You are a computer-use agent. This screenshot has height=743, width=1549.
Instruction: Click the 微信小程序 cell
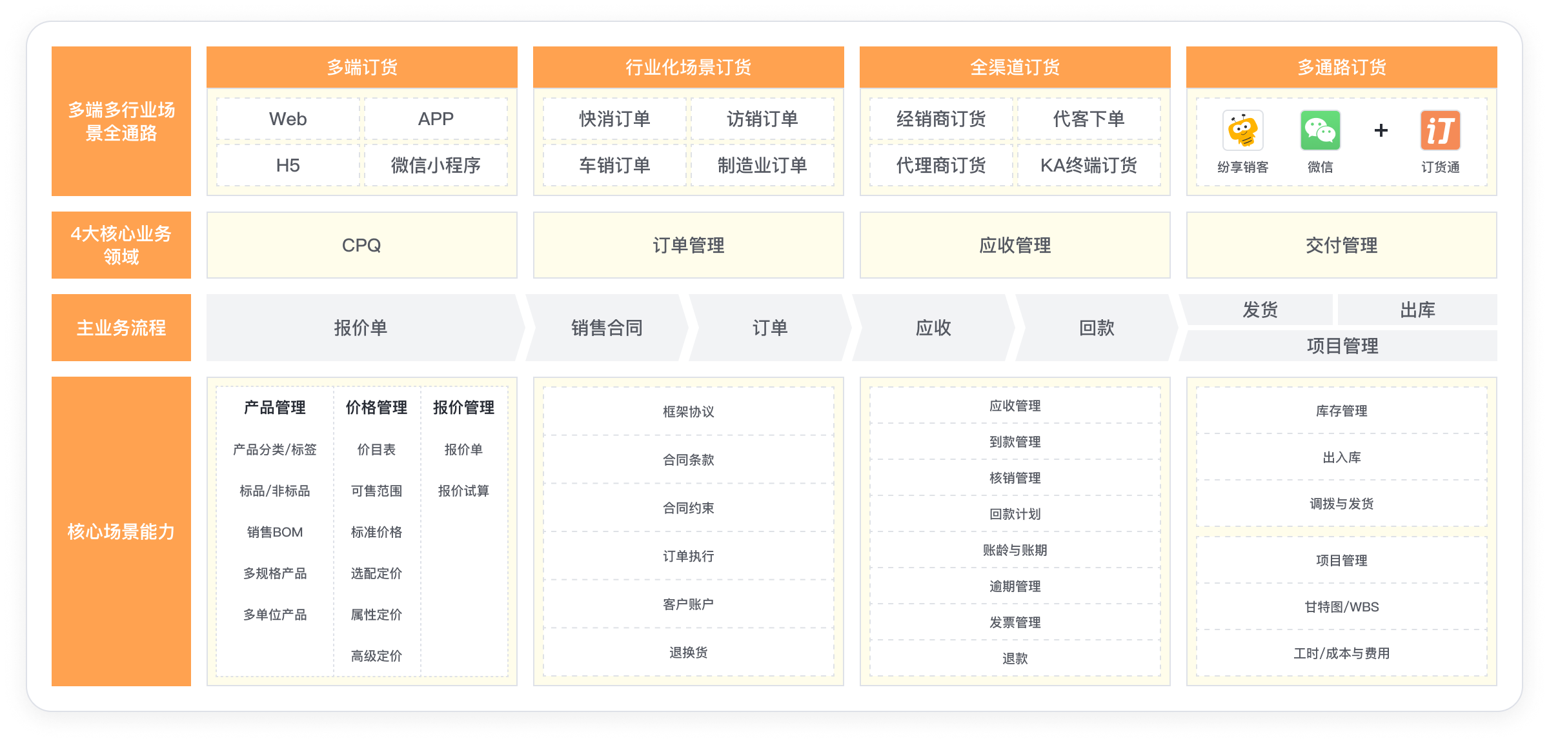436,165
